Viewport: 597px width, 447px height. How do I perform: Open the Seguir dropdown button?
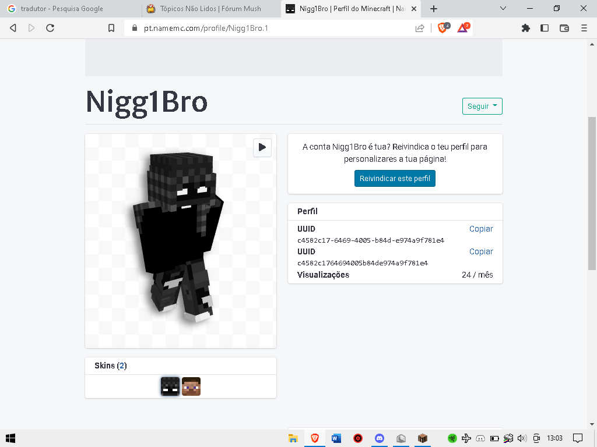(x=482, y=106)
